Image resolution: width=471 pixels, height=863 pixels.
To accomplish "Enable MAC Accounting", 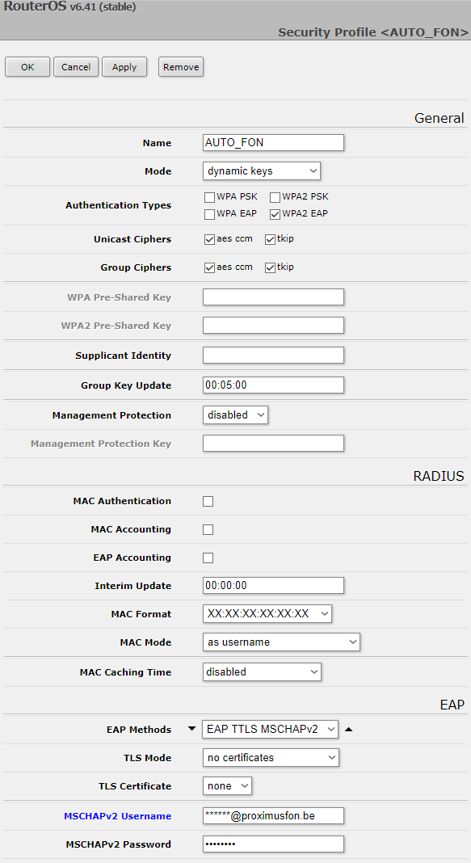I will tap(208, 529).
